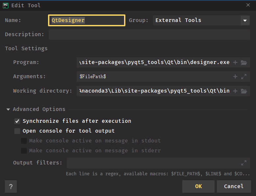Toggle Make console active on message in stdout
This screenshot has width=256, height=196.
point(24,141)
